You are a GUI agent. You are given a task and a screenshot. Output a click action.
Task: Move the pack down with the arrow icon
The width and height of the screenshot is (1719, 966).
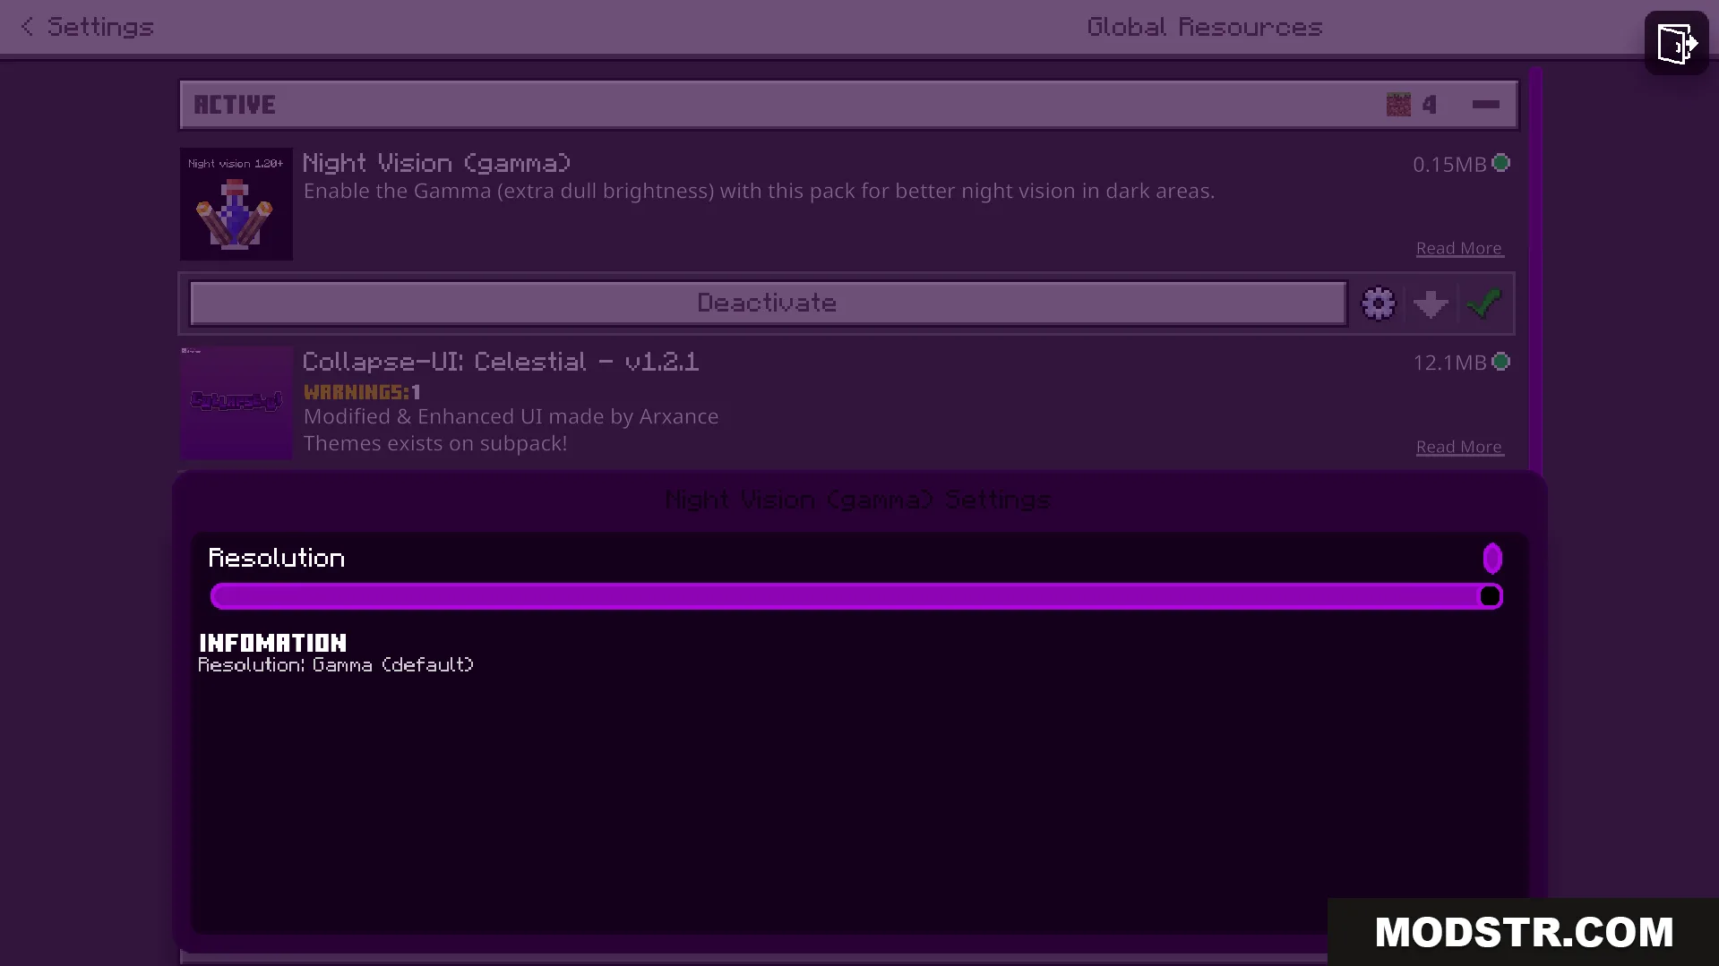(1431, 304)
